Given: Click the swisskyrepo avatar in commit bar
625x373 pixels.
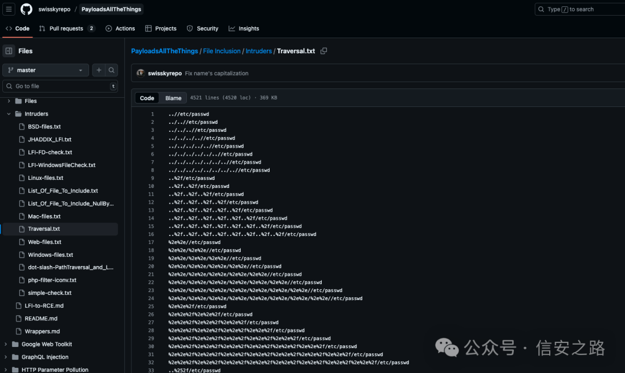Looking at the screenshot, I should click(140, 73).
